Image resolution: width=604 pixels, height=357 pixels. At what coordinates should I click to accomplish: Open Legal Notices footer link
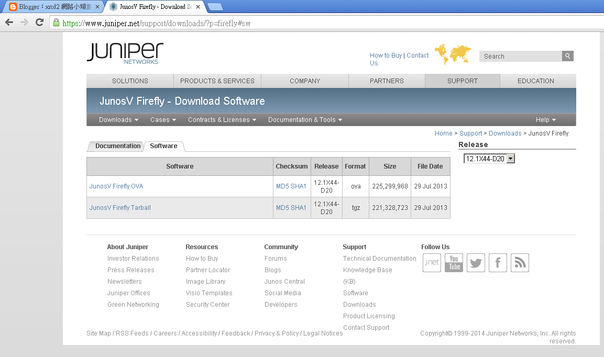[x=323, y=333]
